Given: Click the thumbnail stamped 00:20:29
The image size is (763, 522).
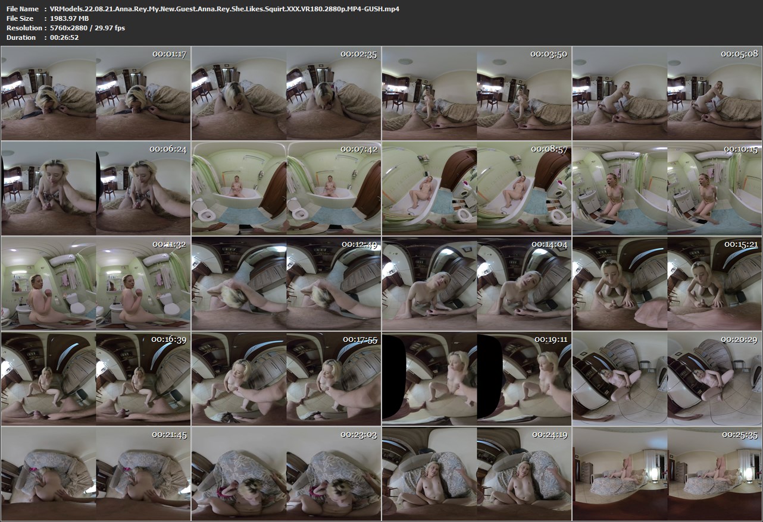Looking at the screenshot, I should (667, 379).
